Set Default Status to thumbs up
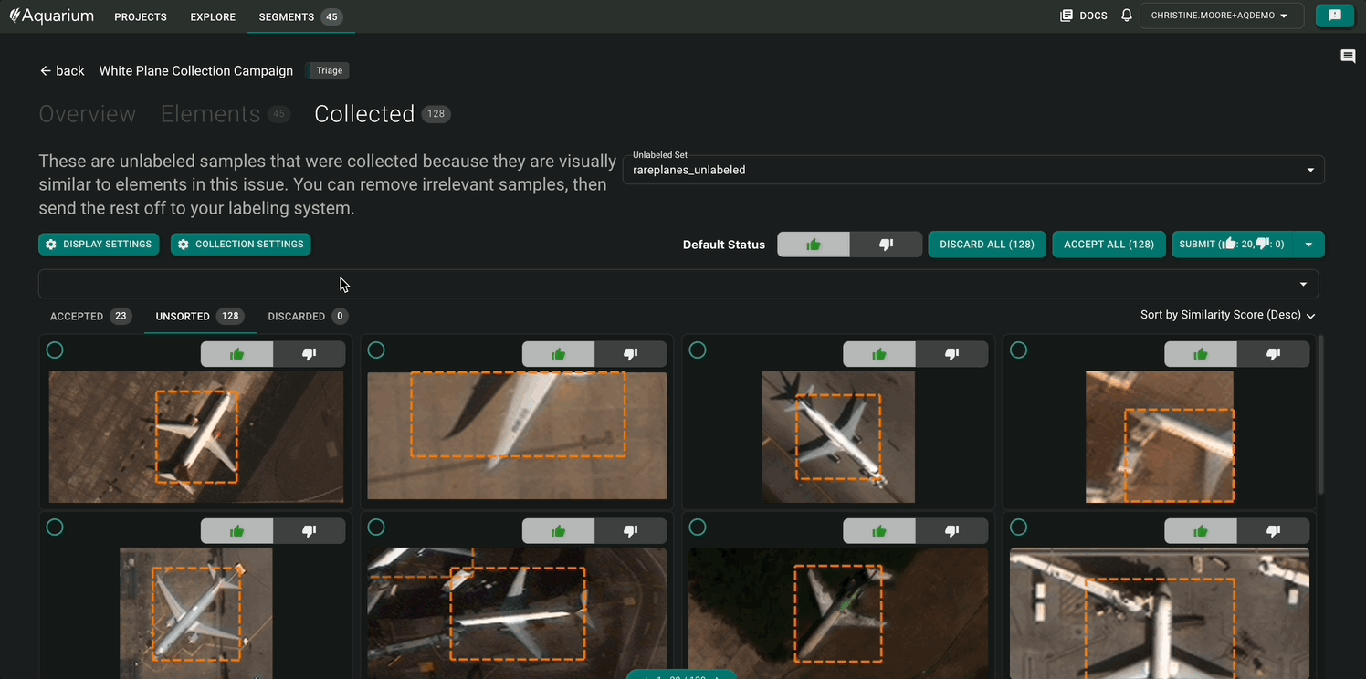The image size is (1366, 679). [813, 245]
